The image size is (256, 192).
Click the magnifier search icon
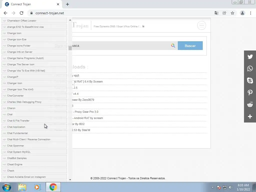click(x=173, y=46)
